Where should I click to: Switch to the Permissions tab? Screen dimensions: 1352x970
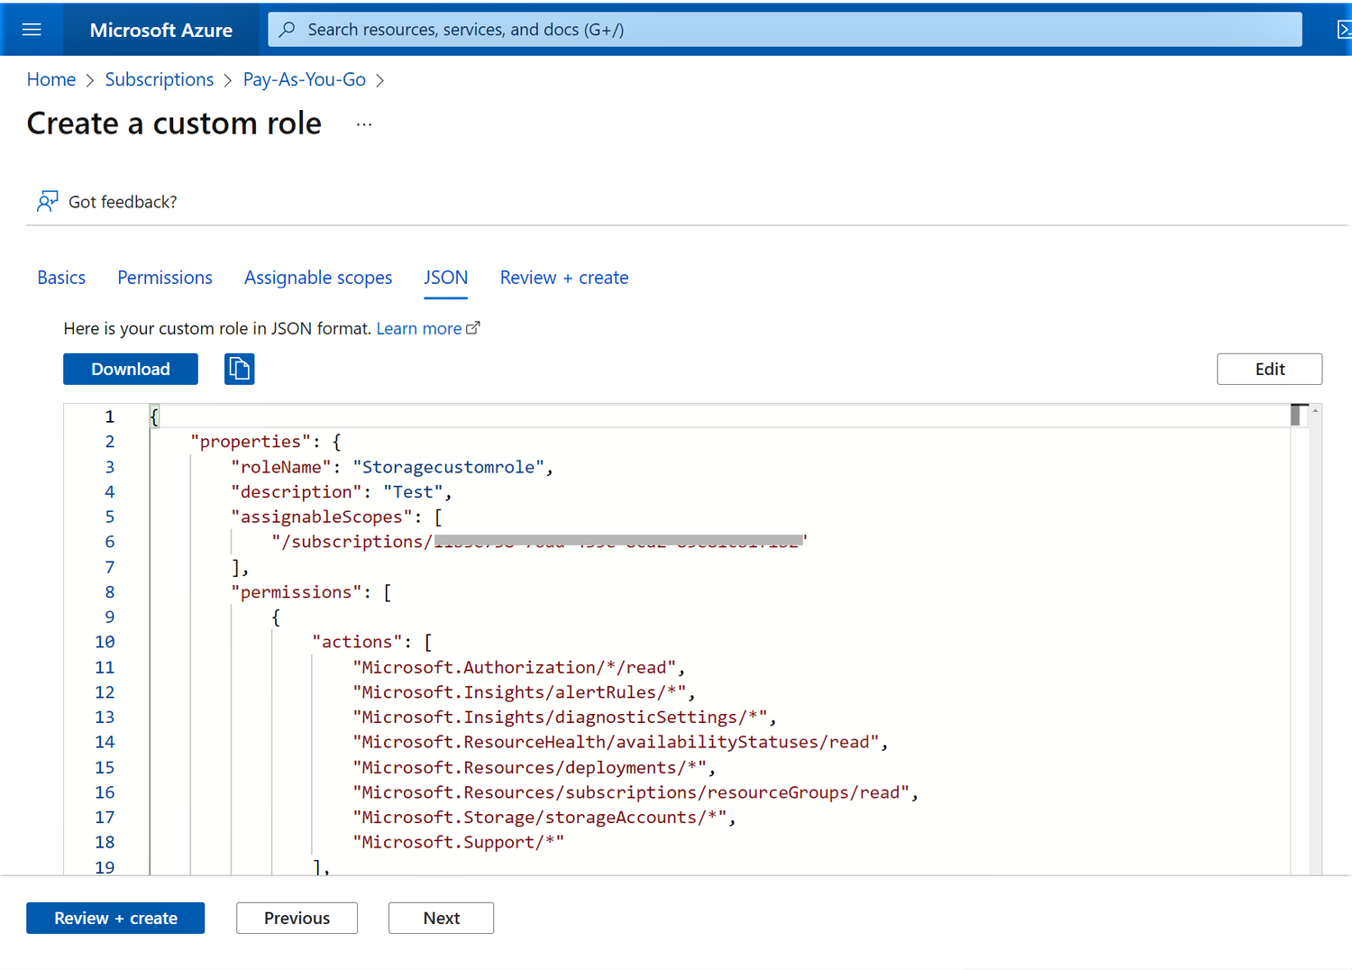(x=165, y=278)
